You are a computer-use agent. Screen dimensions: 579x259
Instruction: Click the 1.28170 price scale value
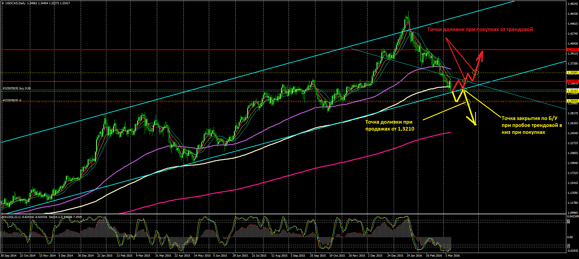pyautogui.click(x=573, y=113)
